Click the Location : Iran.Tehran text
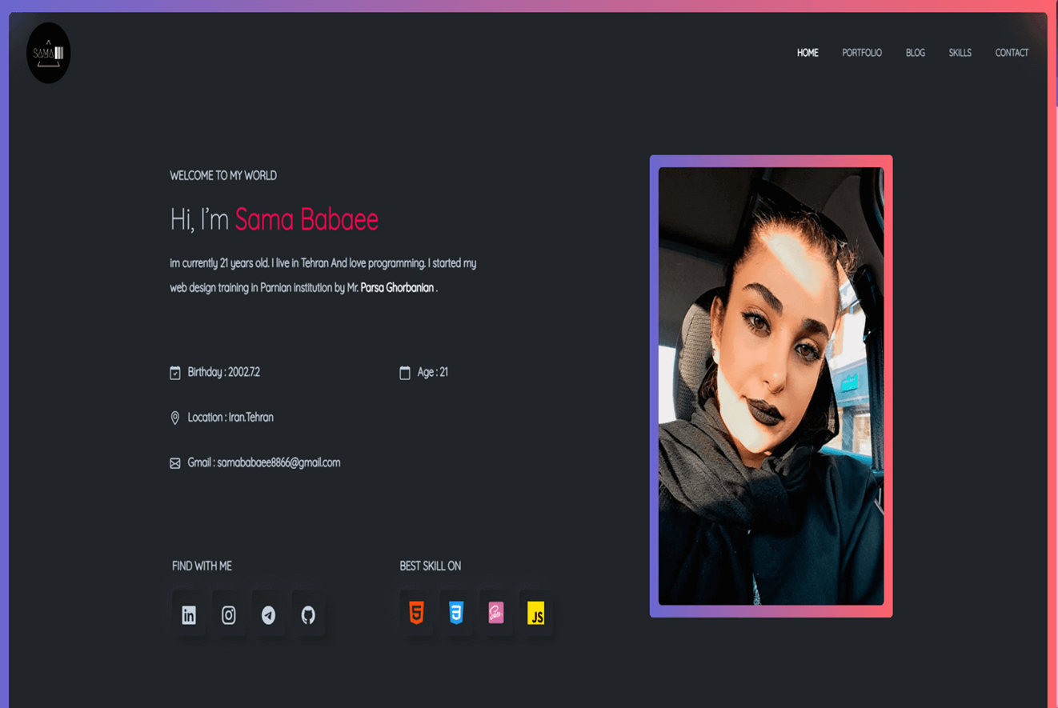This screenshot has width=1058, height=708. click(x=230, y=417)
